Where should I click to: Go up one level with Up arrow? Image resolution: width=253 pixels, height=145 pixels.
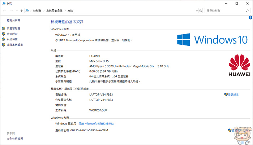[x=21, y=11]
